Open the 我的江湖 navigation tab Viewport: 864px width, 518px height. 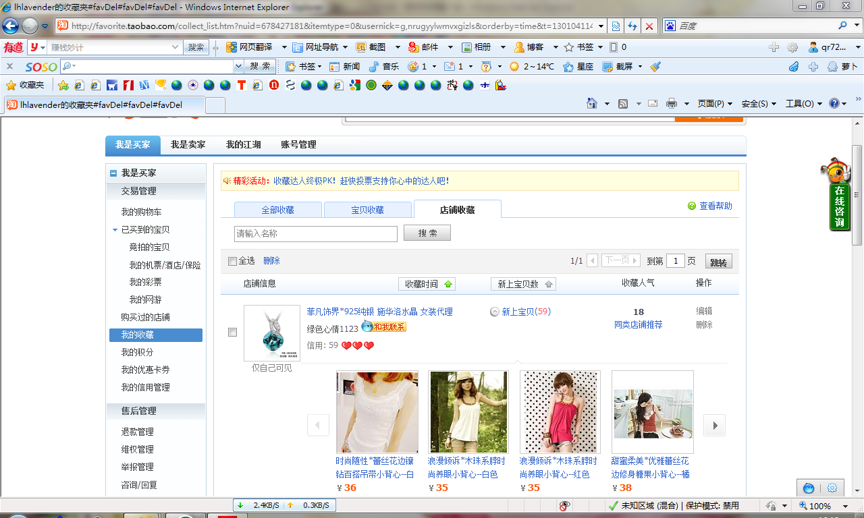point(243,145)
